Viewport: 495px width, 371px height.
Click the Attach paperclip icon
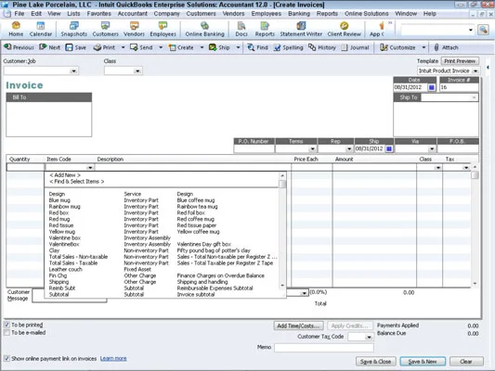click(x=436, y=47)
